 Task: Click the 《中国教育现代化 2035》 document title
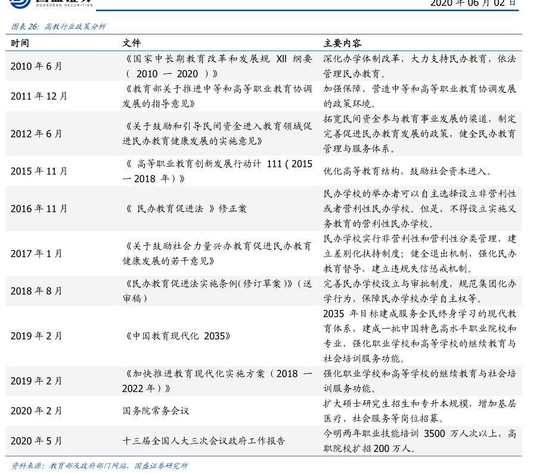click(176, 336)
